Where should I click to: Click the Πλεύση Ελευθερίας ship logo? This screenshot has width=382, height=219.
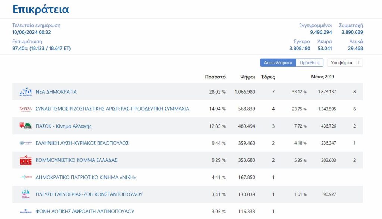pyautogui.click(x=26, y=194)
